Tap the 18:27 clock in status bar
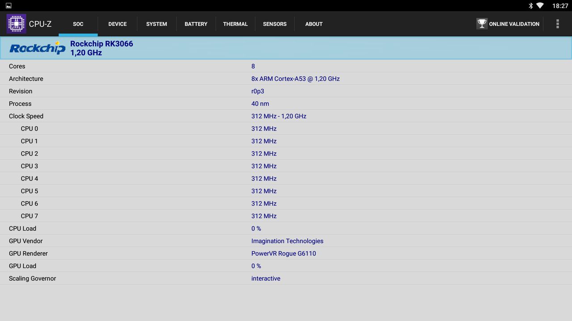The width and height of the screenshot is (572, 321). pyautogui.click(x=560, y=6)
